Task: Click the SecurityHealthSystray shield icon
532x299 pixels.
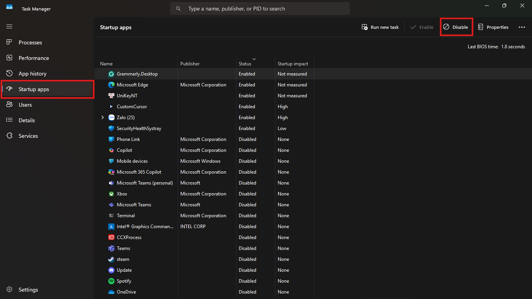Action: tap(111, 128)
